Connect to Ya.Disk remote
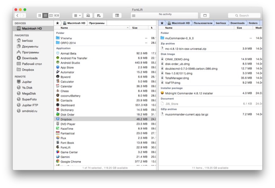This screenshot has width=275, height=188. [x=33, y=88]
